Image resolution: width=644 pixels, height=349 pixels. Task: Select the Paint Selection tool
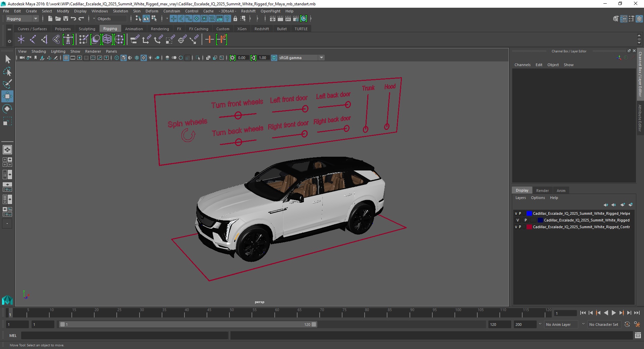pyautogui.click(x=7, y=84)
